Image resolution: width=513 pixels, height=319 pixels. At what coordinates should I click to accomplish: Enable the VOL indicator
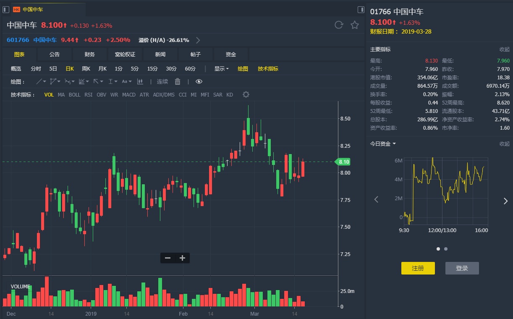[49, 95]
